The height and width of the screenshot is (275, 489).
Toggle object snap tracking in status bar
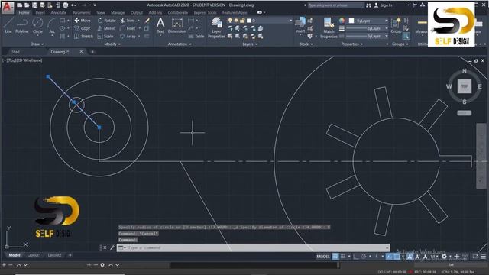[389, 257]
